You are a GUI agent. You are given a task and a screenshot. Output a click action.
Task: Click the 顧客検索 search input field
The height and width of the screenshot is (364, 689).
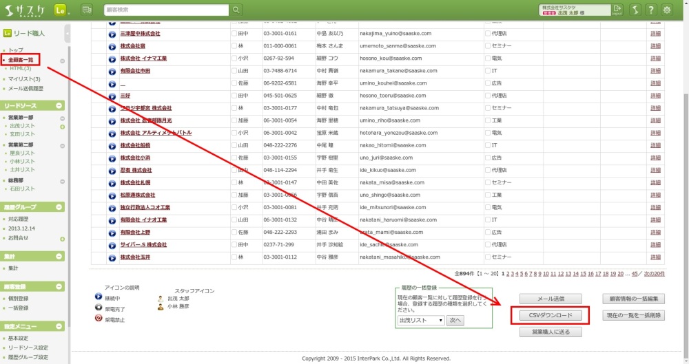(x=166, y=10)
